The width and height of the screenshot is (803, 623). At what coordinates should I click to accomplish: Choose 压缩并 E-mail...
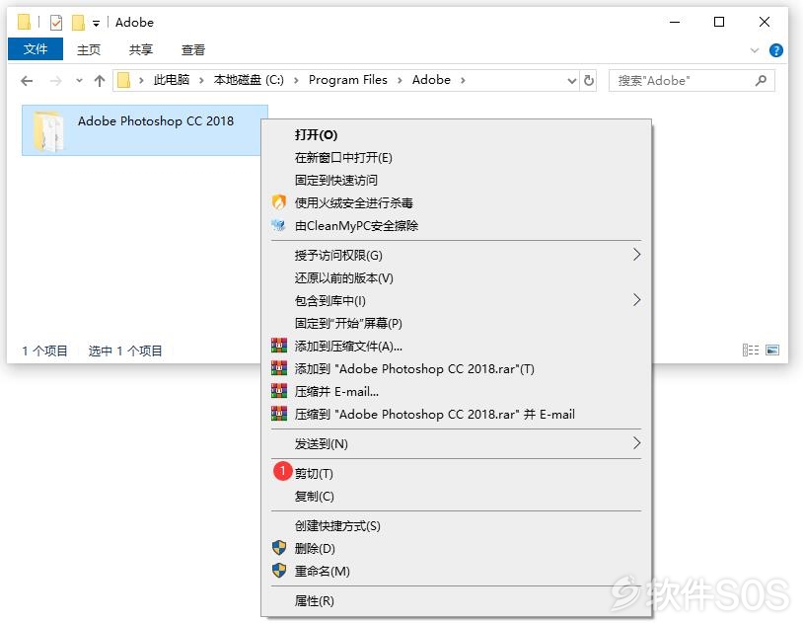(456, 391)
